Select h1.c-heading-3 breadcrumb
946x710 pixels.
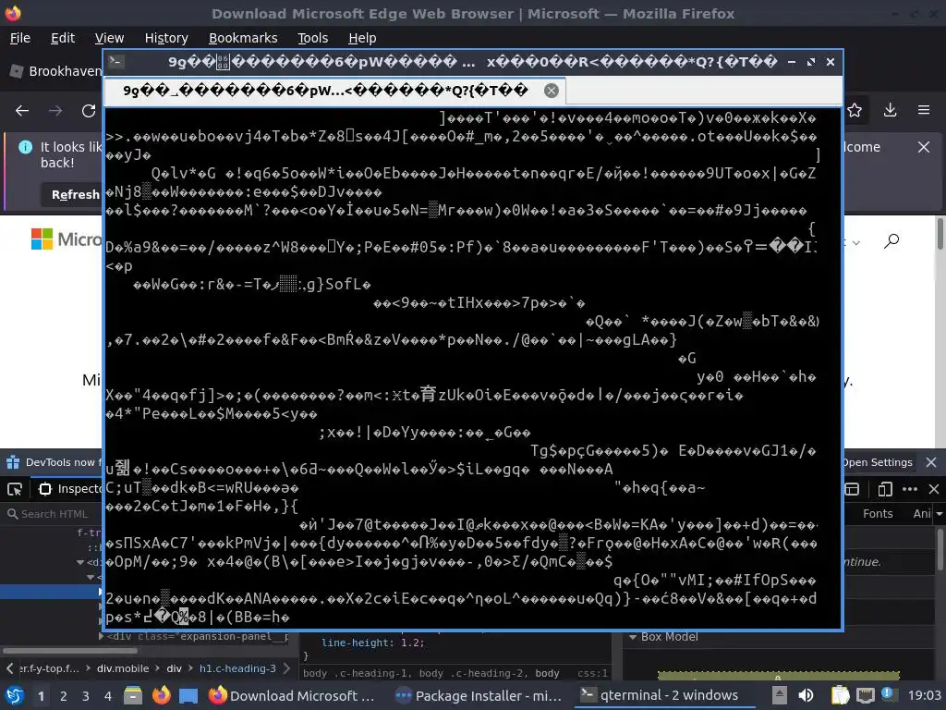[x=237, y=668]
